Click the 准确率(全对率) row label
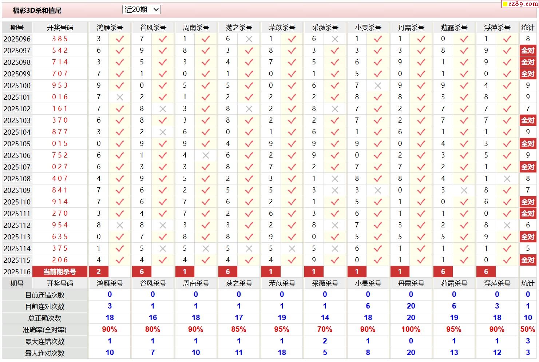Screen dimensions: 539x362 (45, 330)
